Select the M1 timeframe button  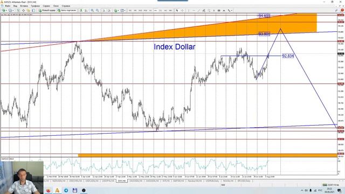130,10
